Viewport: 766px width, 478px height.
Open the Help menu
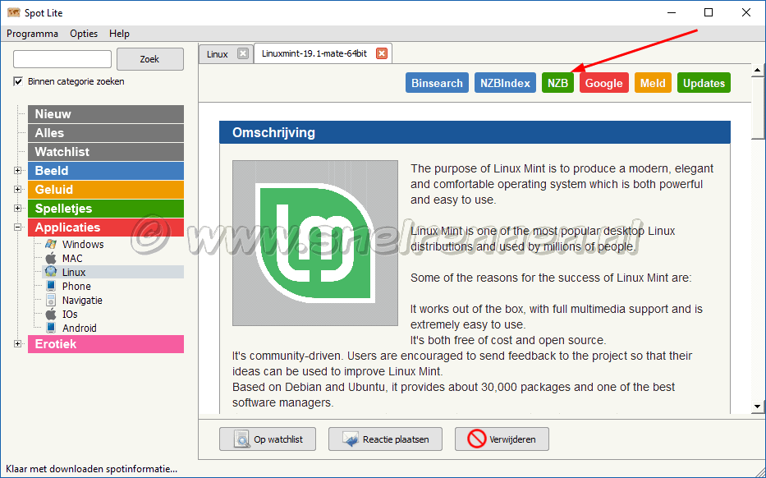click(119, 34)
